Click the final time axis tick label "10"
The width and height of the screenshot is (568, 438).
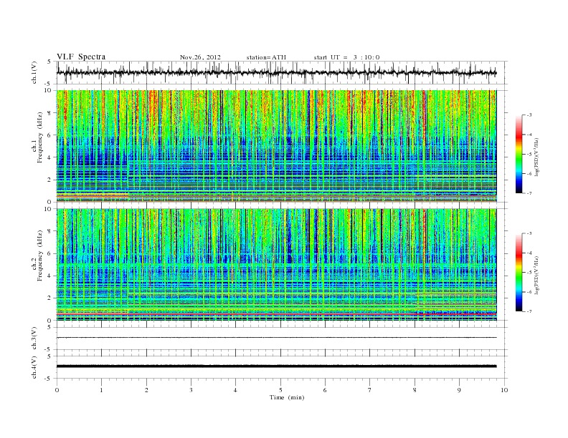coord(504,390)
